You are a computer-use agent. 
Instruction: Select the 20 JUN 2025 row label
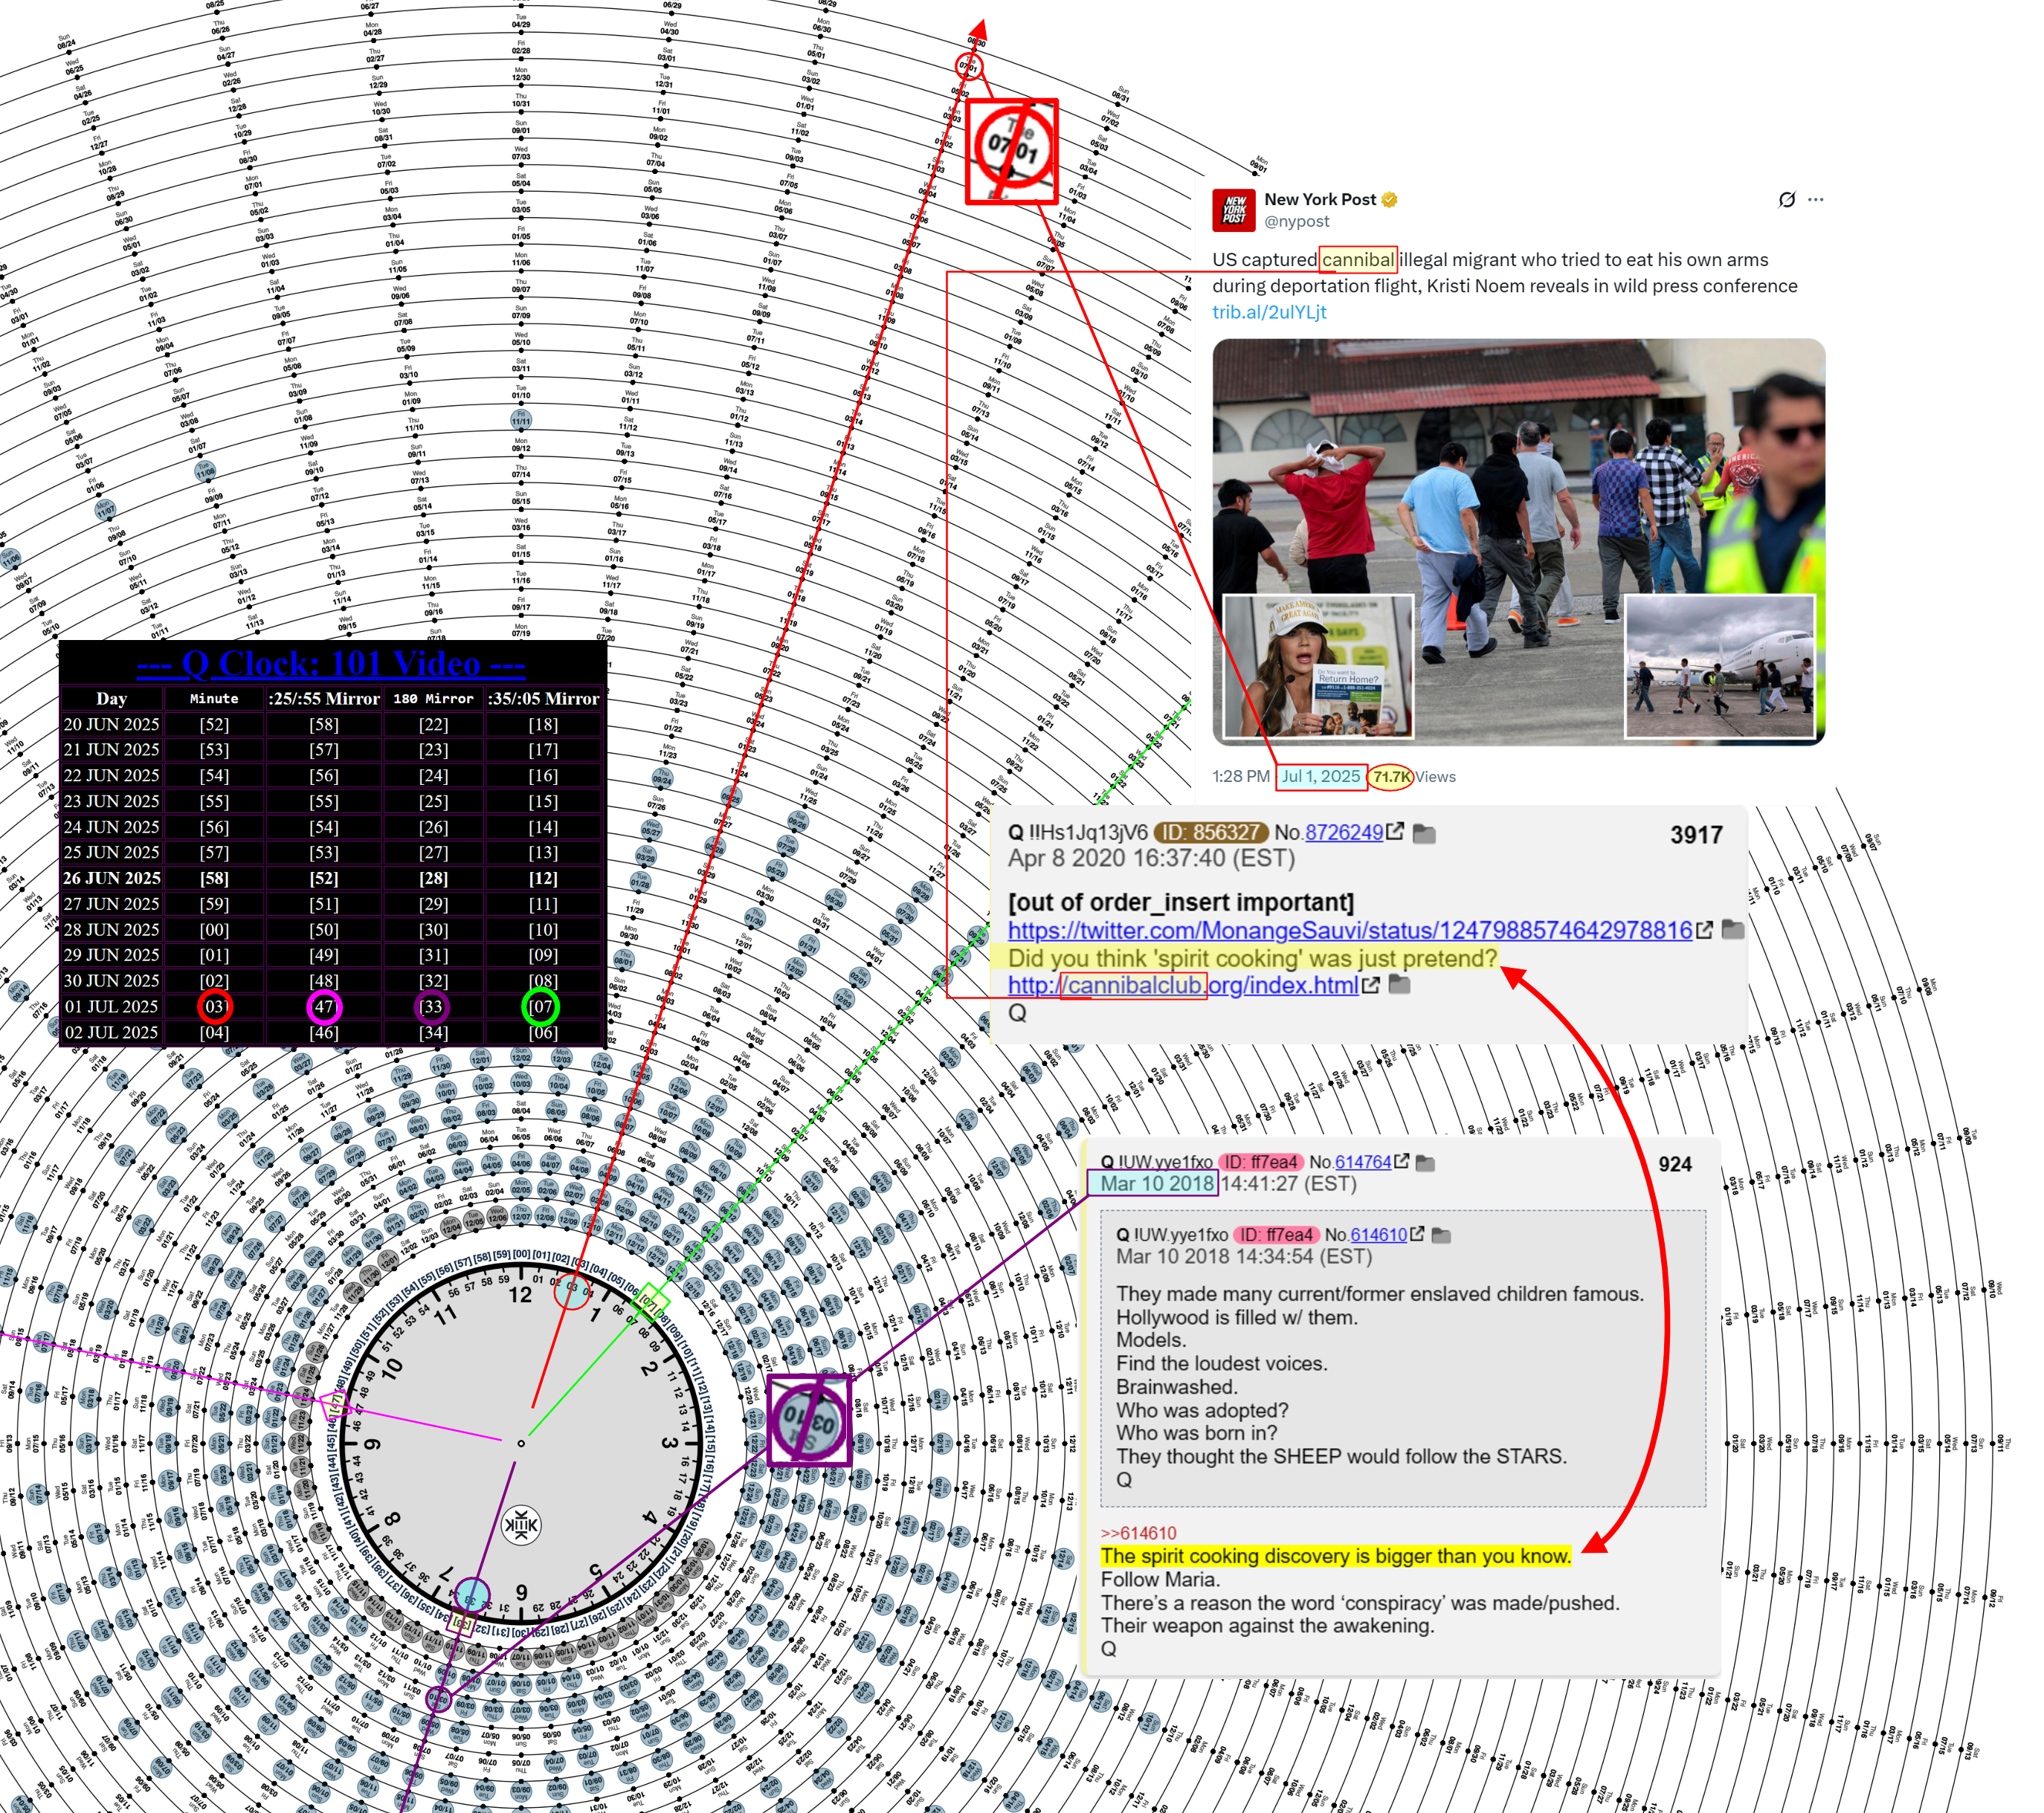coord(112,723)
